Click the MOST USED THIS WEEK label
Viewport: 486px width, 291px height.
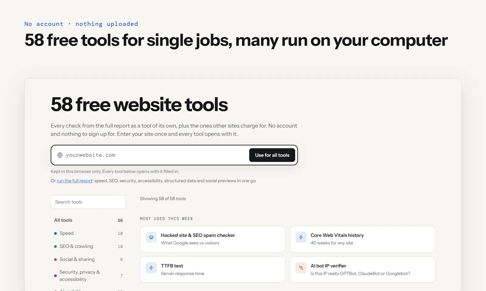166,219
